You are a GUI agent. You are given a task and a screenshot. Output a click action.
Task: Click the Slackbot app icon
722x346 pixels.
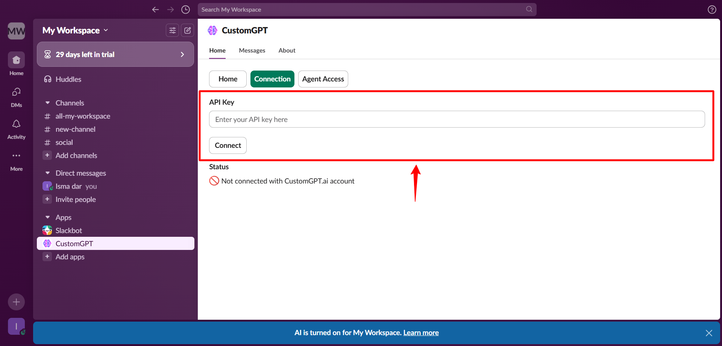point(47,230)
